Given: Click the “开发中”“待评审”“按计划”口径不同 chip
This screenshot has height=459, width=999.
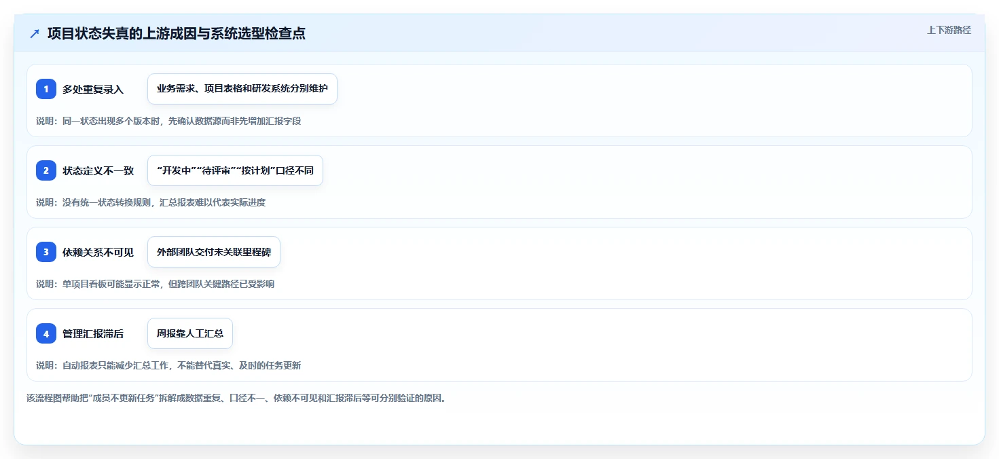Looking at the screenshot, I should click(x=235, y=170).
